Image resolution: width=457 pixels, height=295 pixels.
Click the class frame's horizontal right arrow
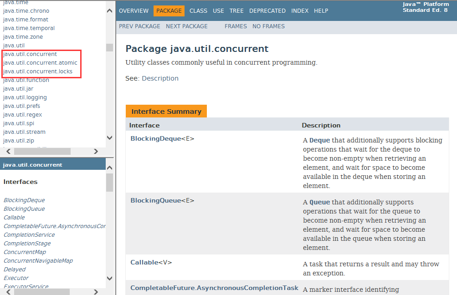96,292
